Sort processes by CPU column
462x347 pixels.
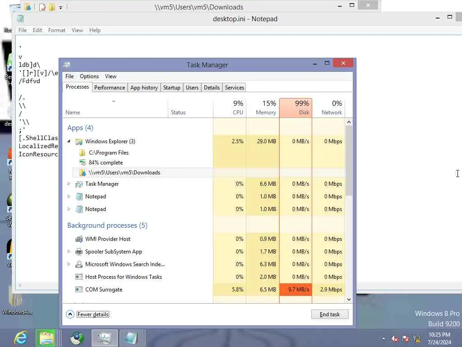[x=230, y=108]
